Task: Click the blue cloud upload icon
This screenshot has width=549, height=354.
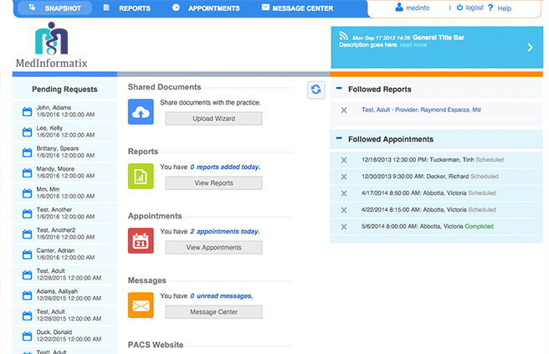Action: point(140,111)
